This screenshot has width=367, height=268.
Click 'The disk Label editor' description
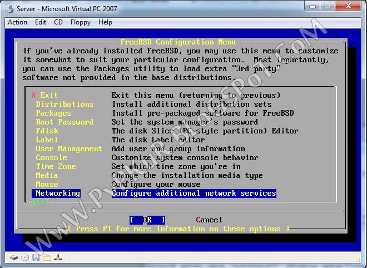pyautogui.click(x=158, y=140)
